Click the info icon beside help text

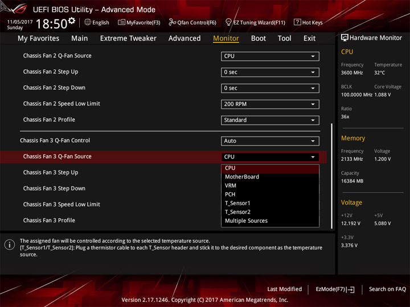[10, 244]
